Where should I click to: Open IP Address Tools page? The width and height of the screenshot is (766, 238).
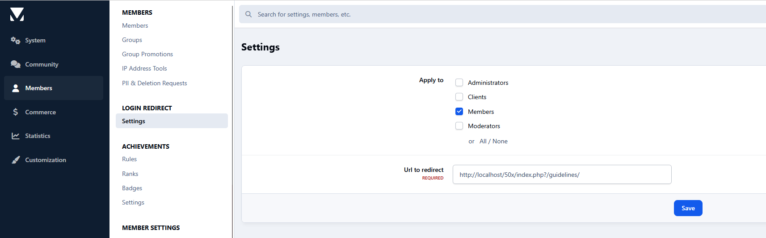pyautogui.click(x=144, y=68)
